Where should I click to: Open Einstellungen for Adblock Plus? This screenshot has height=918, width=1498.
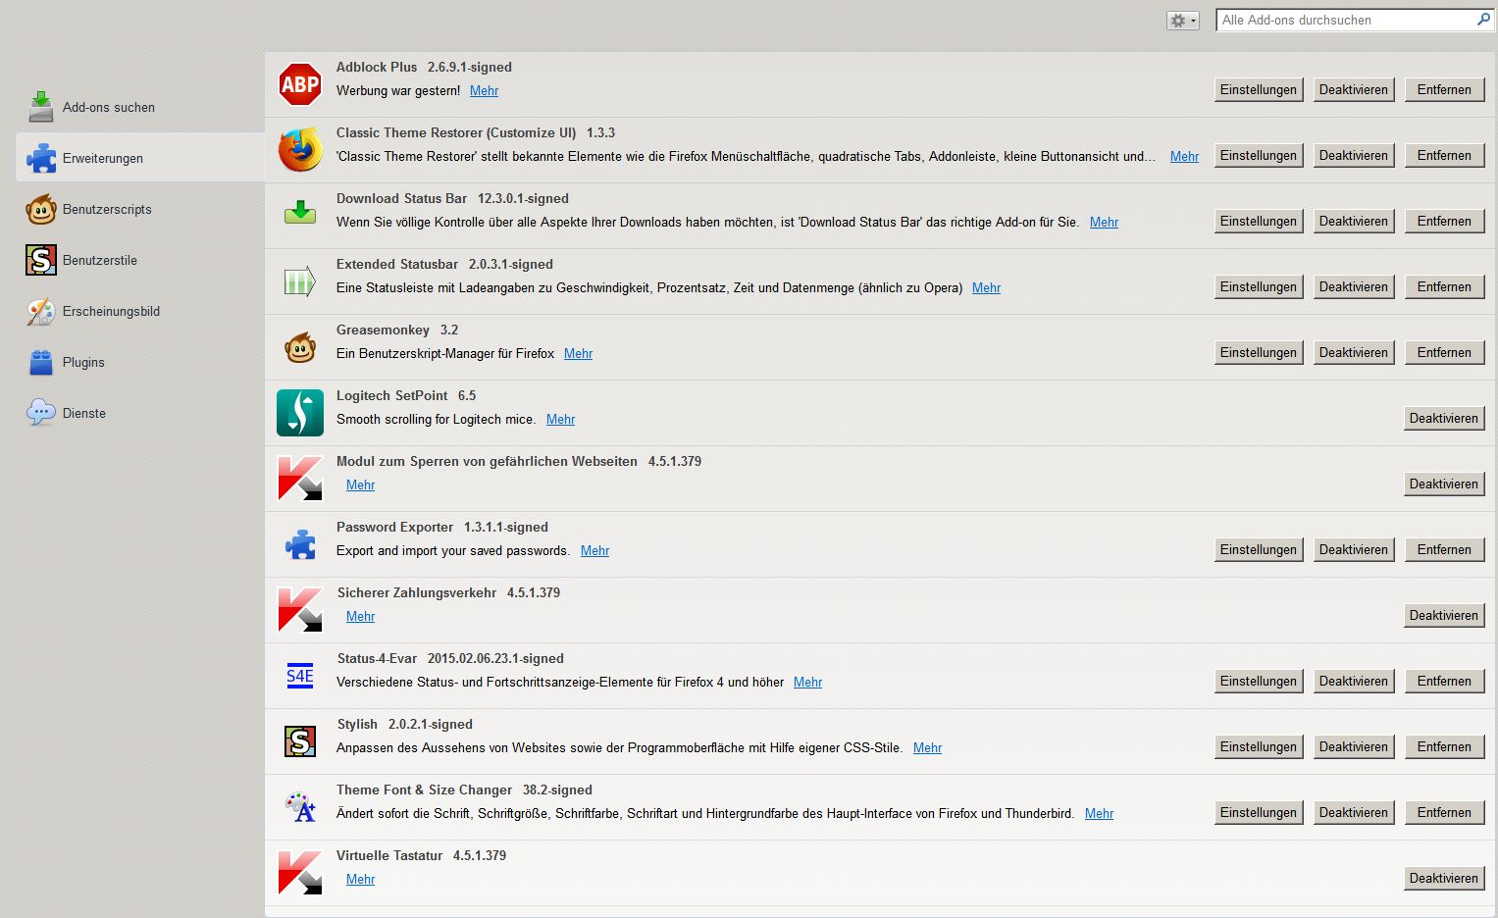click(x=1259, y=89)
